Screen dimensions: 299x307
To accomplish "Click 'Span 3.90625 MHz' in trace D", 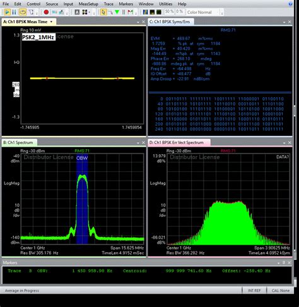I will 272,248.
